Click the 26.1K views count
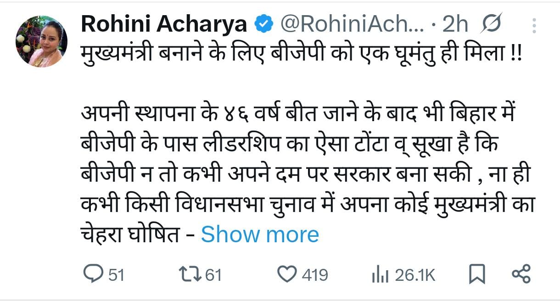The image size is (560, 301). [414, 275]
